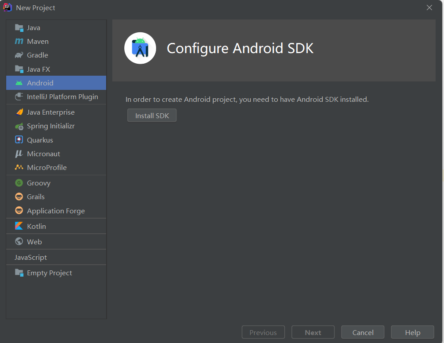The image size is (444, 343).
Task: Cancel the New Project dialog
Action: 363,332
